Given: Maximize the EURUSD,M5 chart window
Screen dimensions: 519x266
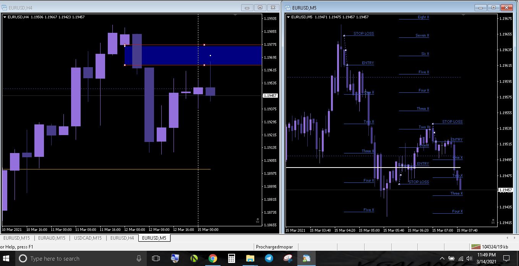Looking at the screenshot, I should point(493,7).
